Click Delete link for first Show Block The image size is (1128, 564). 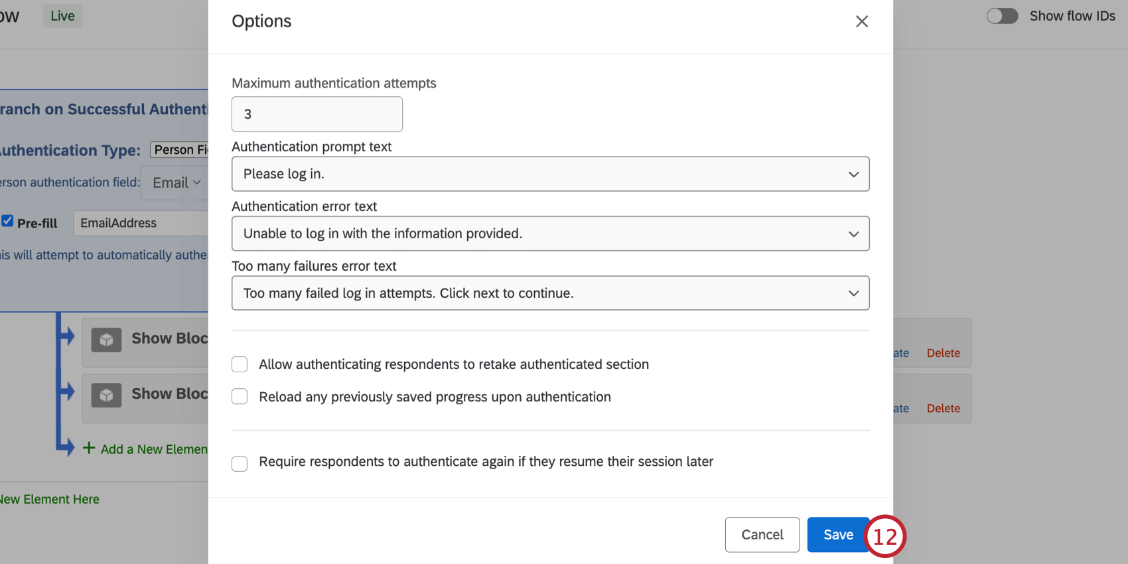point(943,353)
